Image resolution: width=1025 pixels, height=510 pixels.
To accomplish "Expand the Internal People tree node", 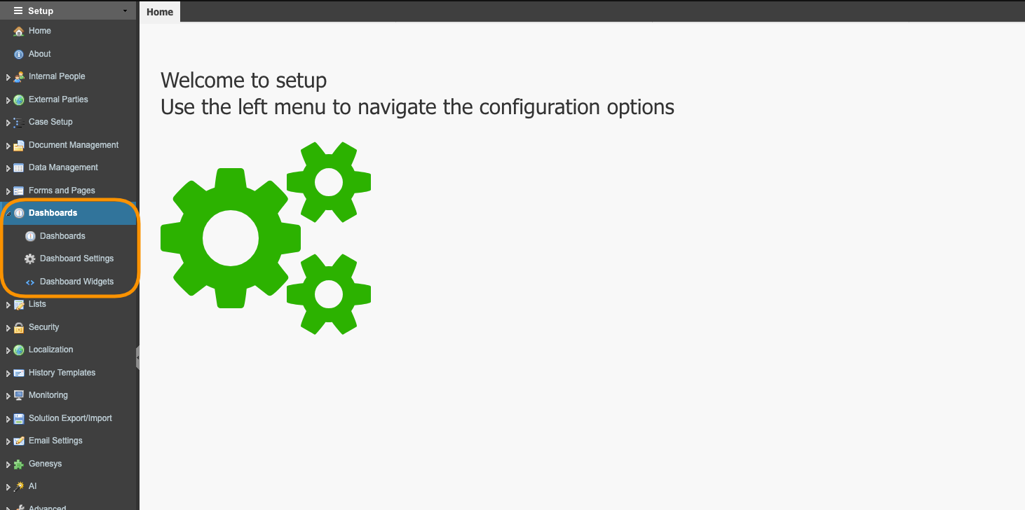I will [x=8, y=77].
